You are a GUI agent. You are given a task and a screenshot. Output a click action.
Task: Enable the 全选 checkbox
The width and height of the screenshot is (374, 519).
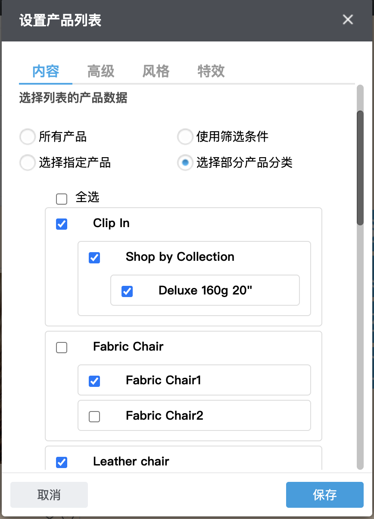pos(61,199)
